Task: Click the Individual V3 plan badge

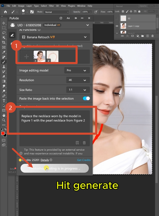Action: pos(52,25)
